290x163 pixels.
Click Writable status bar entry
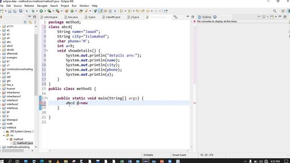[x=148, y=155]
